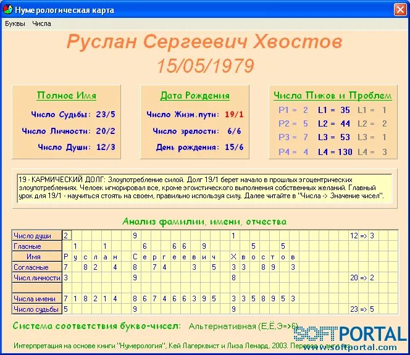410x355 pixels.
Task: Select the Число судьбы row header
Action: click(x=36, y=309)
